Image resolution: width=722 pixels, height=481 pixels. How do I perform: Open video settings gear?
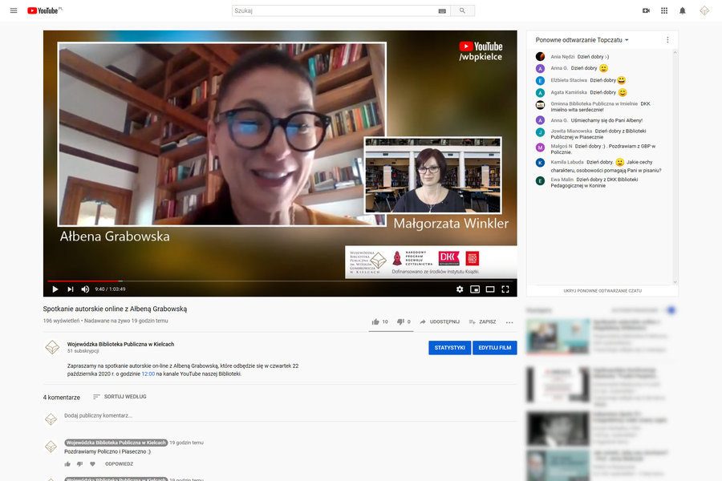(x=460, y=289)
